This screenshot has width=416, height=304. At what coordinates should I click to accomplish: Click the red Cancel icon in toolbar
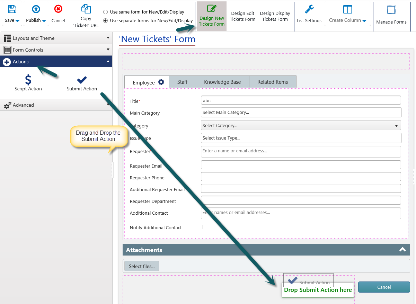[x=58, y=9]
